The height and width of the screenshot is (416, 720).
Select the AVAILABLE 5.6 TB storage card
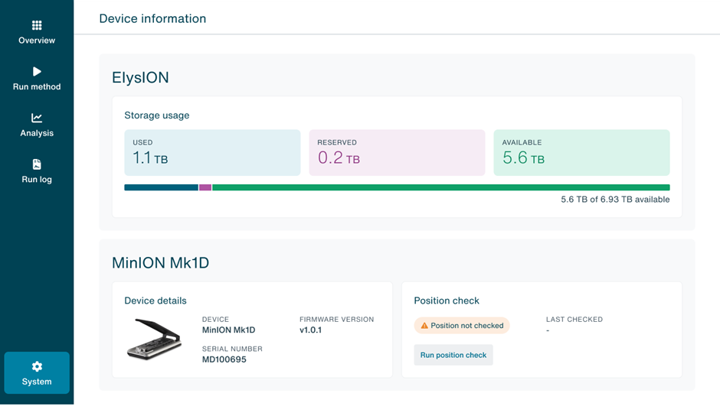click(x=581, y=153)
